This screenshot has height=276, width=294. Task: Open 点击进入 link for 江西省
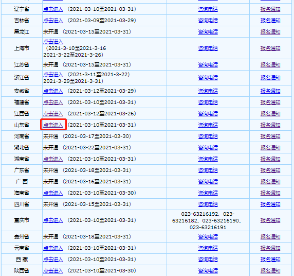(53, 114)
